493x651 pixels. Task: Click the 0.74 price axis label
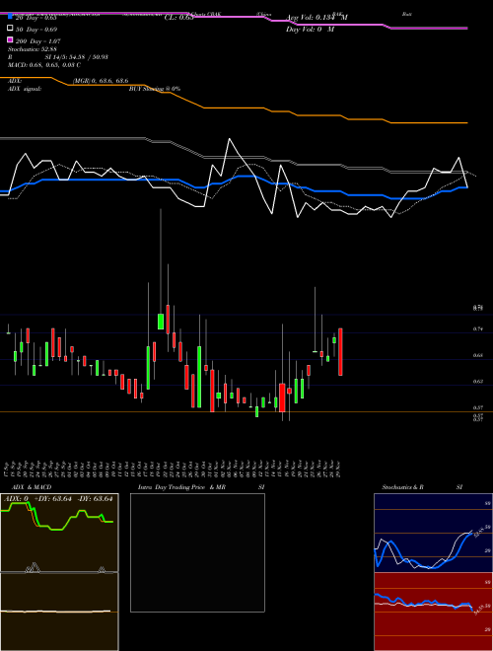(477, 328)
